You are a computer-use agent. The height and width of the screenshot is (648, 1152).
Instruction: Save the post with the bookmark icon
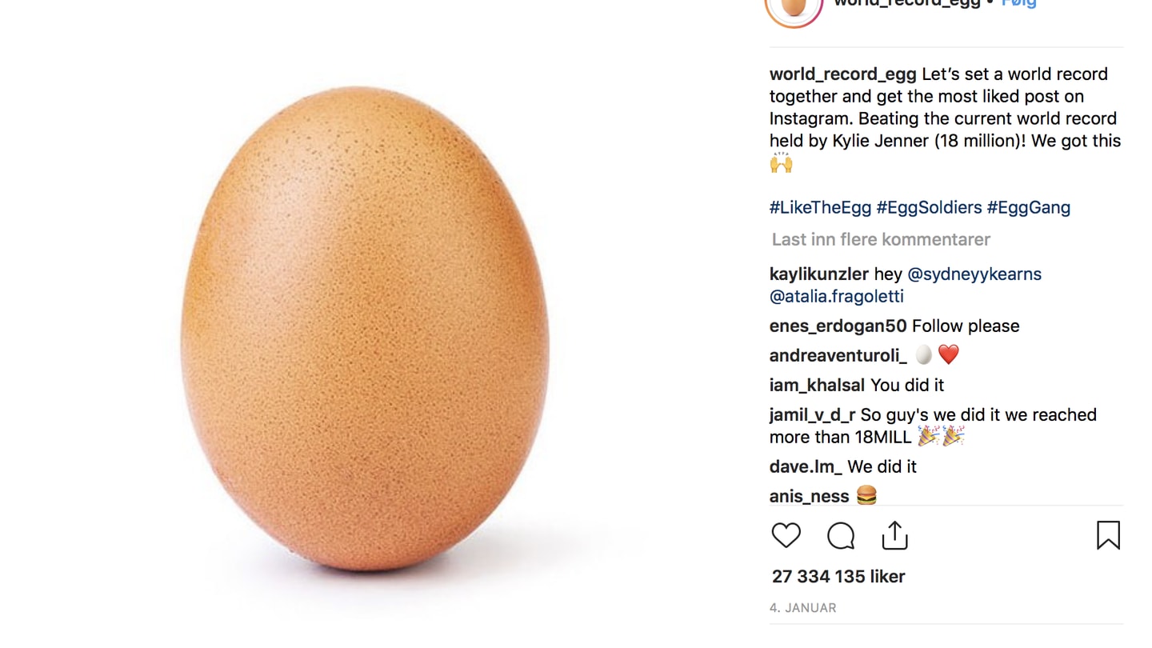point(1108,535)
